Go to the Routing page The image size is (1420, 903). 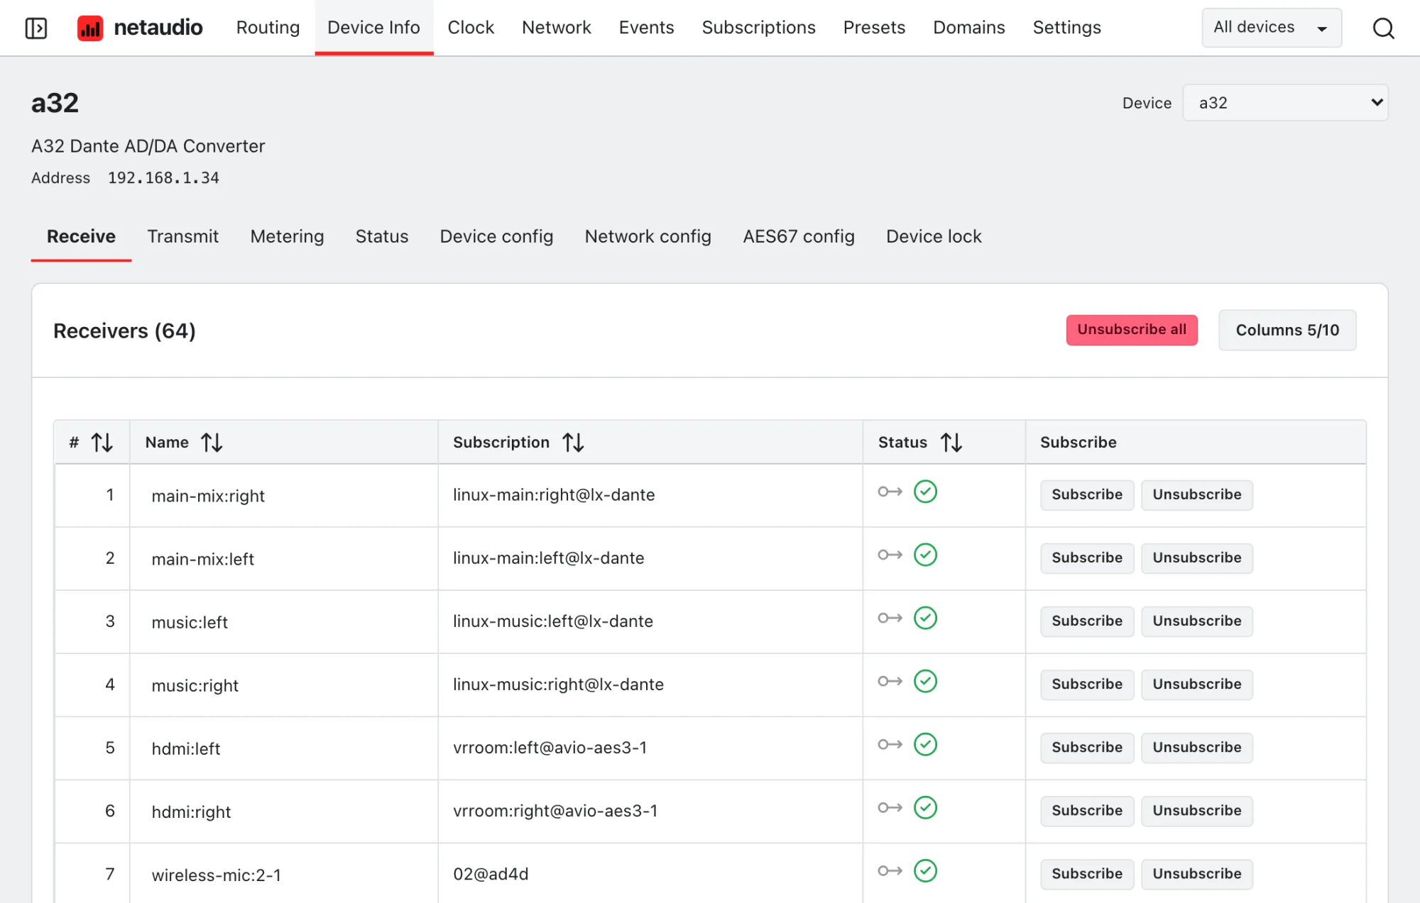(x=268, y=28)
